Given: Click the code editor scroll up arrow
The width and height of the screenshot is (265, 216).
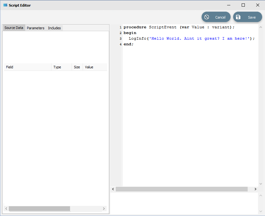Looking at the screenshot, I should point(261,27).
